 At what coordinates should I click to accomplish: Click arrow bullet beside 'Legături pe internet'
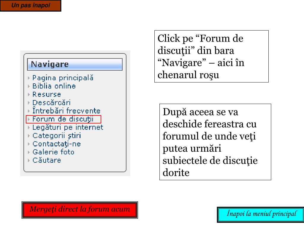[x=29, y=128]
